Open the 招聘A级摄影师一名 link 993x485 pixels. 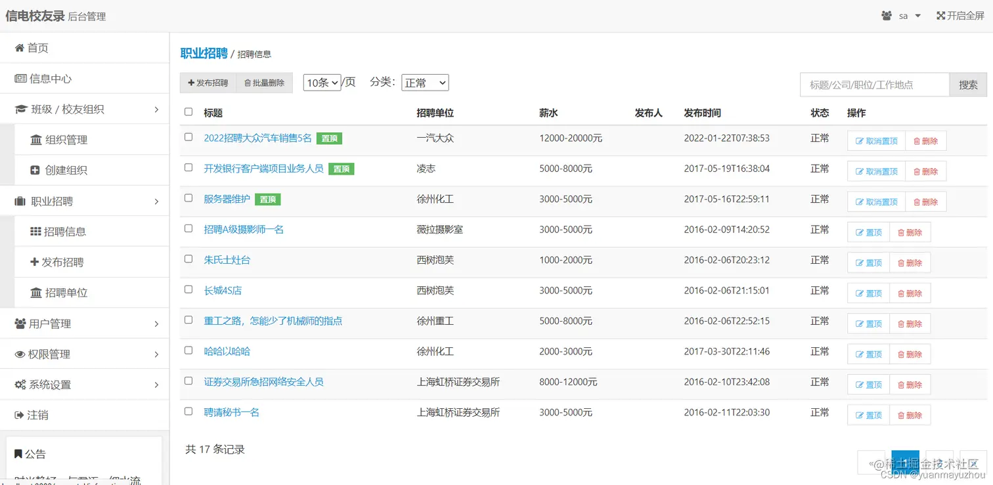click(x=244, y=230)
